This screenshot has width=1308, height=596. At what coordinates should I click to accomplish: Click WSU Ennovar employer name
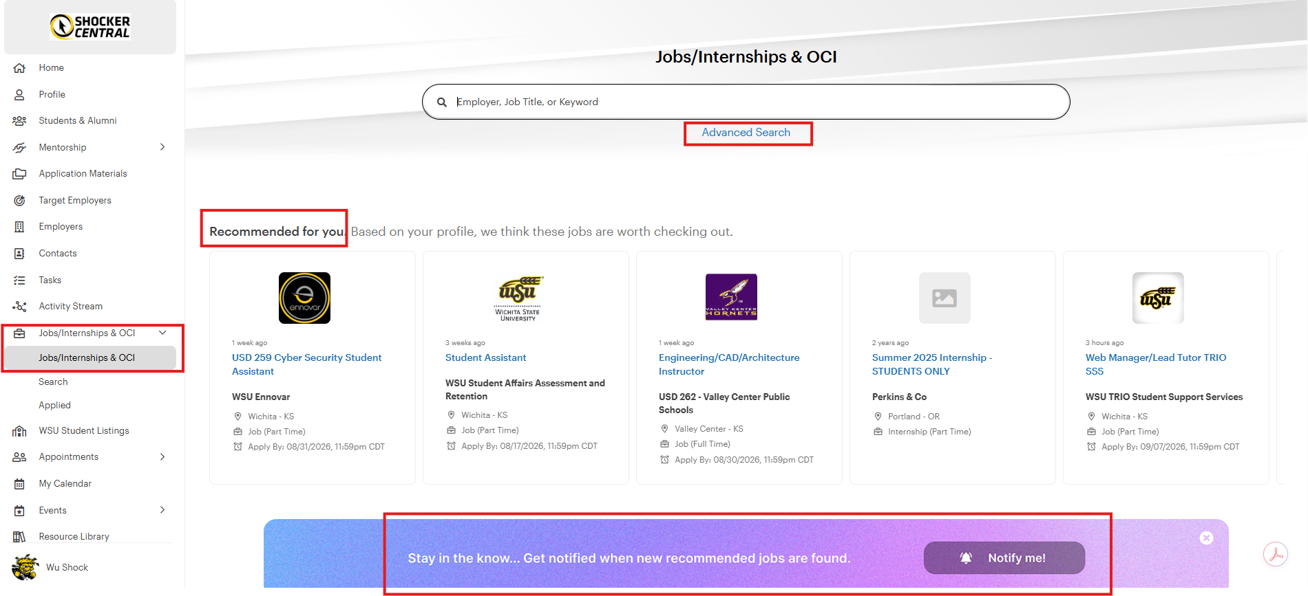[x=261, y=397]
